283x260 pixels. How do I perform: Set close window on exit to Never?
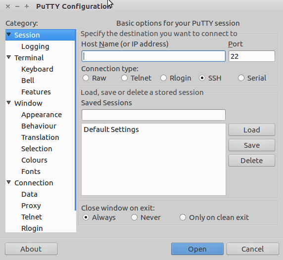coord(134,217)
